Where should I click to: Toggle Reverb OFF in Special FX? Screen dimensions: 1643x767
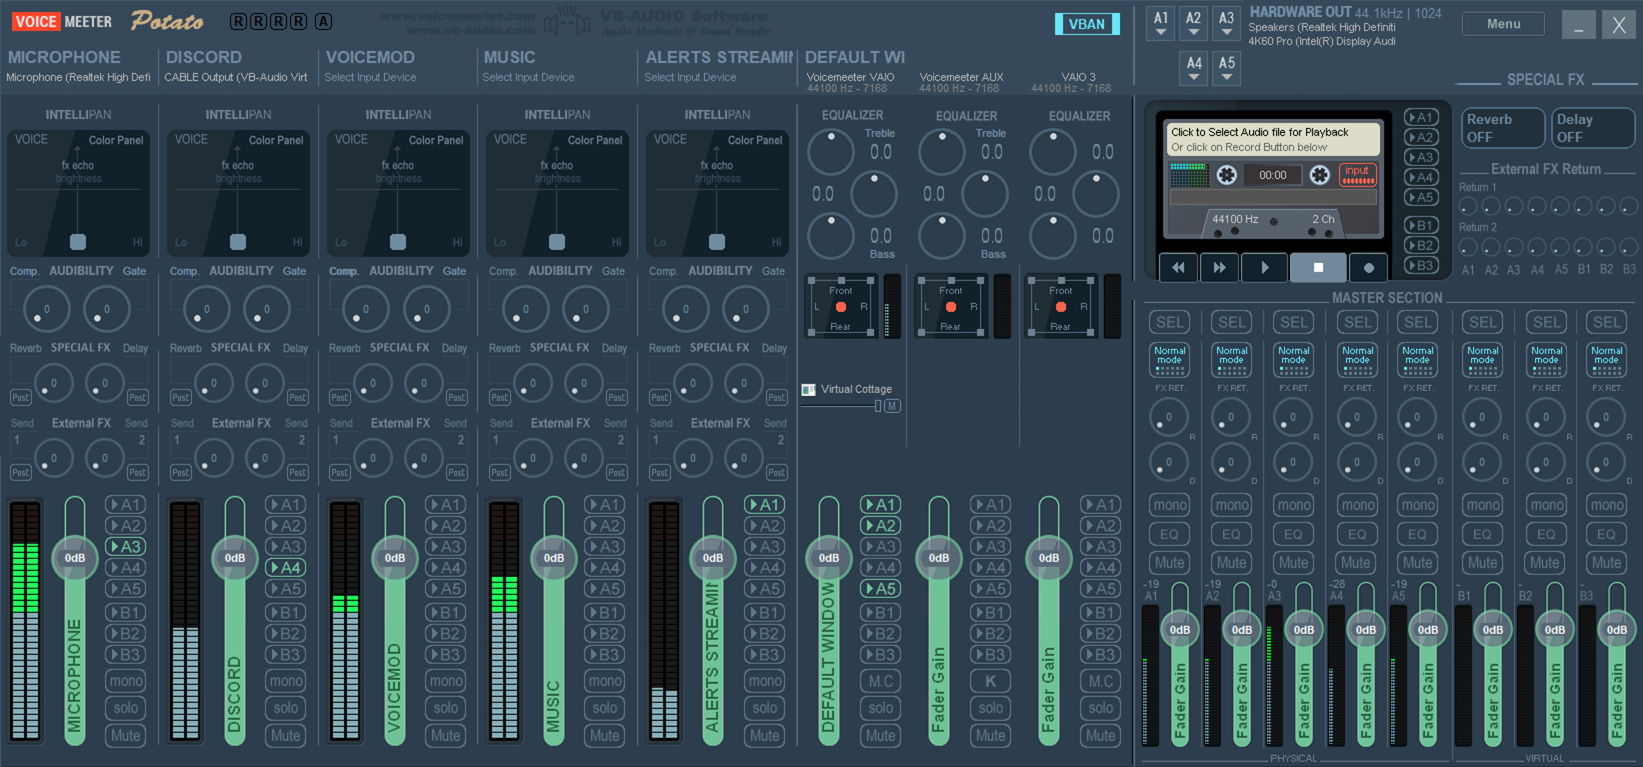point(1502,128)
